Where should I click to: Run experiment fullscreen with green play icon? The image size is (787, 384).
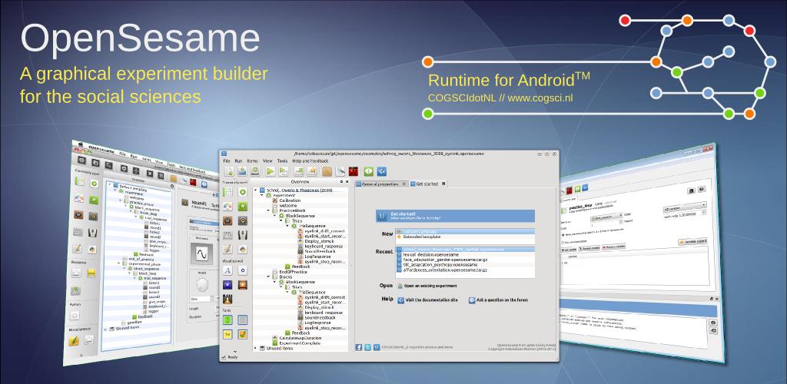click(270, 171)
